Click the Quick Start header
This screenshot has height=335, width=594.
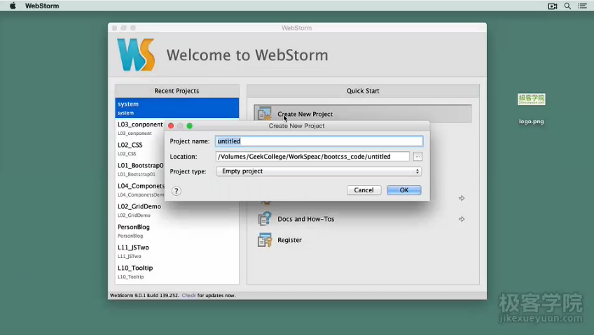pyautogui.click(x=363, y=91)
